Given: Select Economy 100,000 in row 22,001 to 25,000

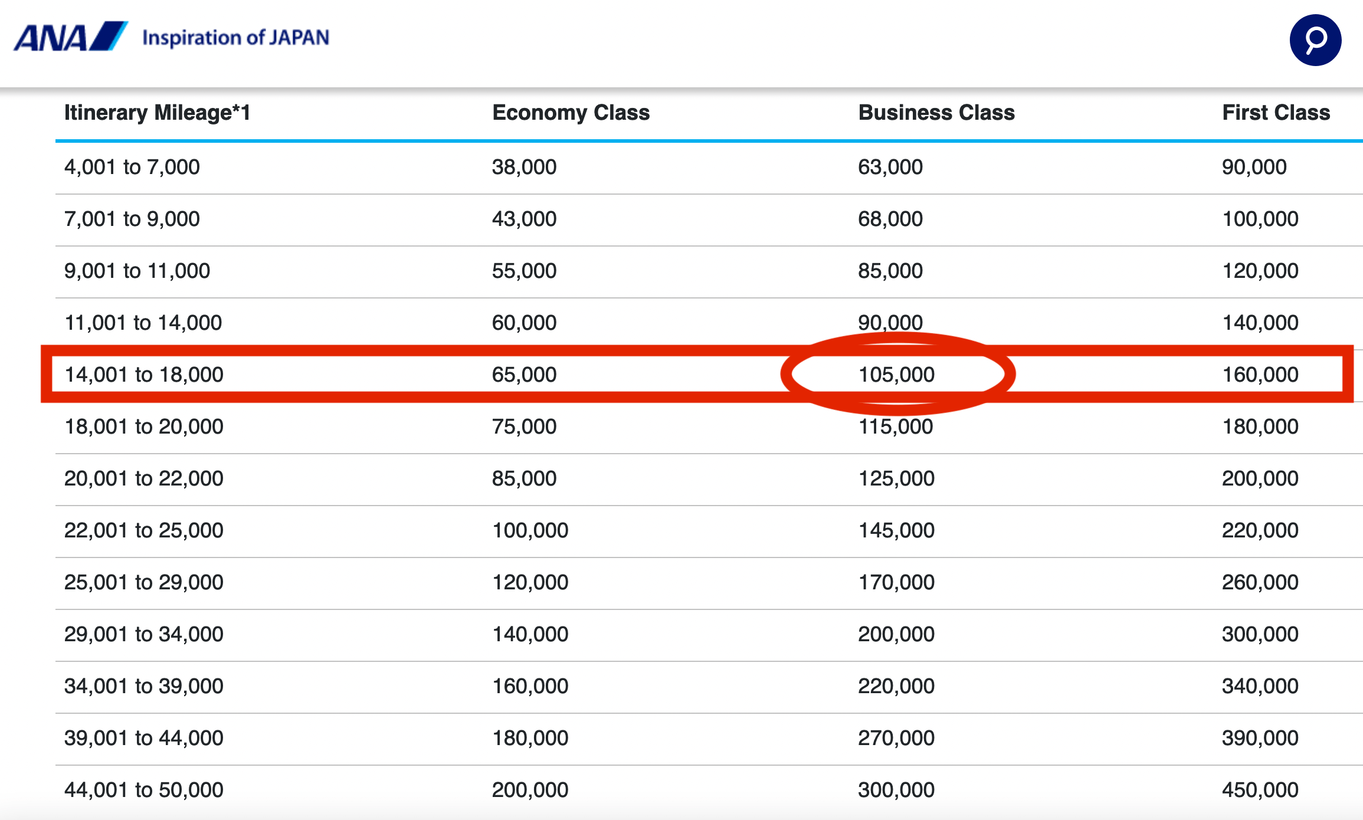Looking at the screenshot, I should tap(530, 530).
